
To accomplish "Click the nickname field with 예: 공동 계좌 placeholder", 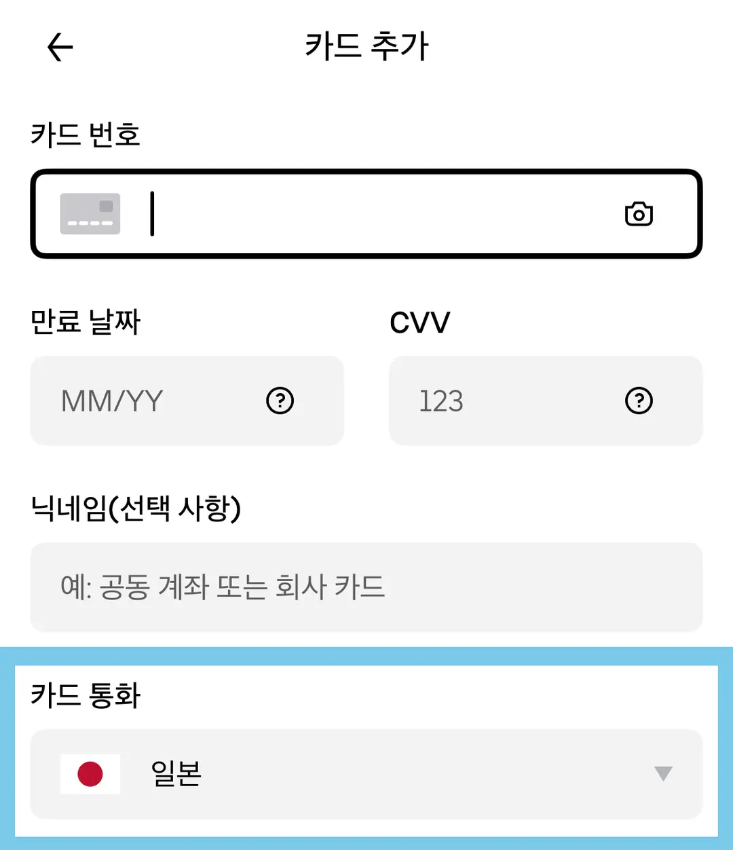I will [366, 587].
